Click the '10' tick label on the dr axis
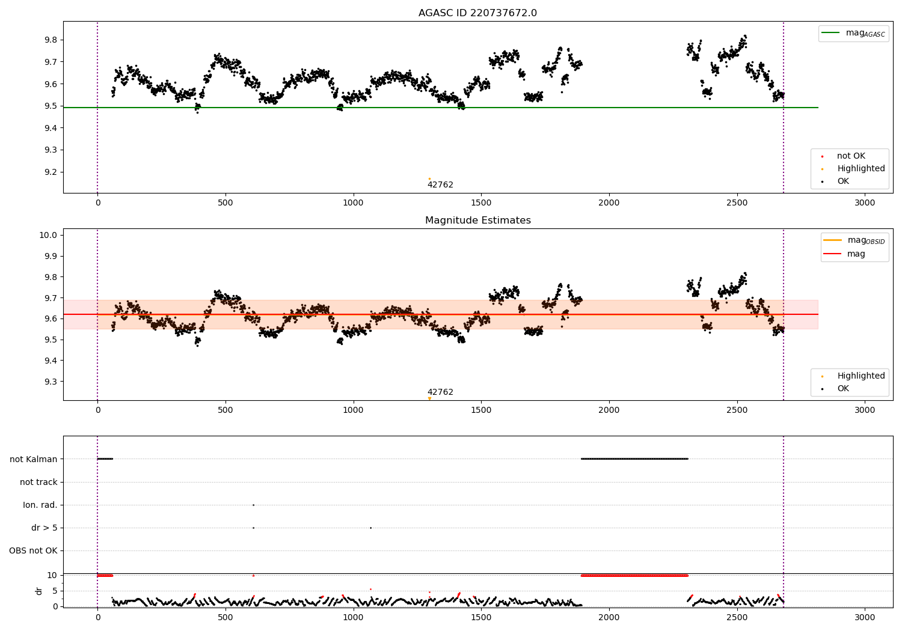902x631 pixels. click(x=52, y=575)
